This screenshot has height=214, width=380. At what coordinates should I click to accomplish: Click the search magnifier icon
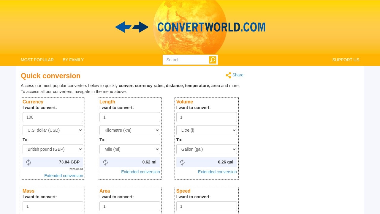click(x=213, y=60)
